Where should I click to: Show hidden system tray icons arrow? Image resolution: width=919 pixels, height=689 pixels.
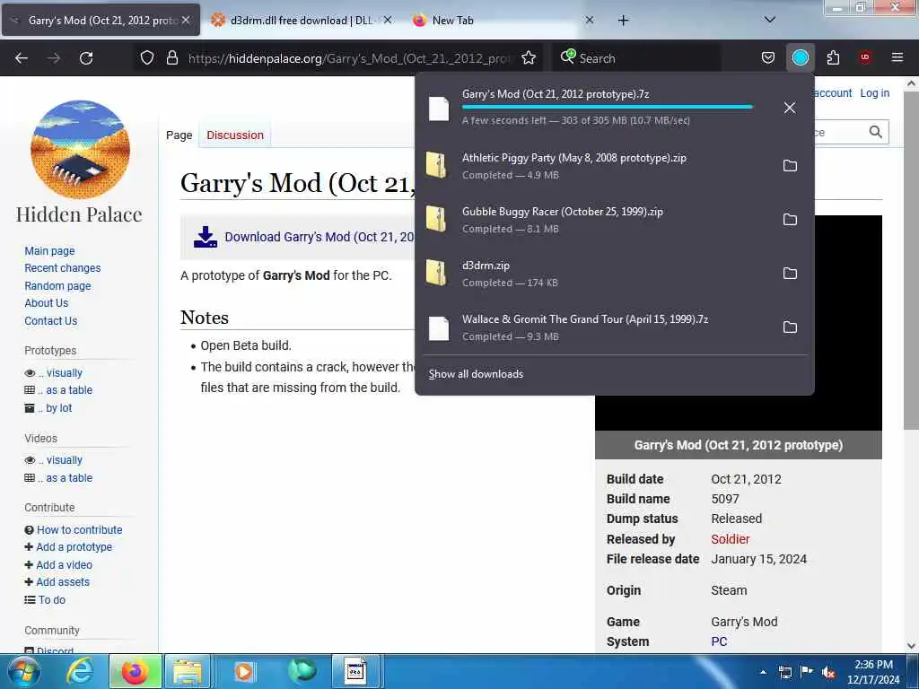[x=763, y=672]
